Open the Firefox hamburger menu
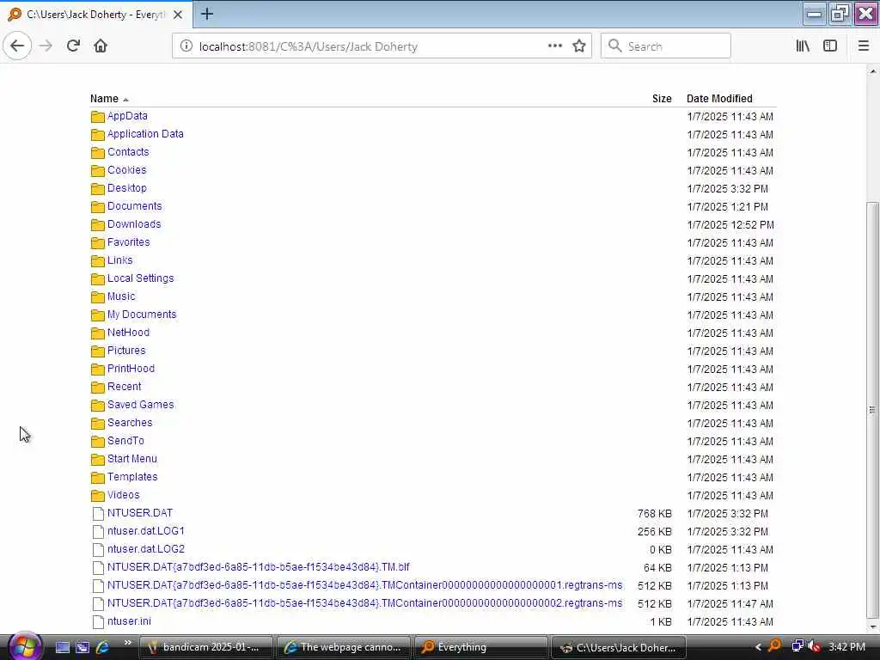Screen dimensions: 880x660 coord(864,46)
